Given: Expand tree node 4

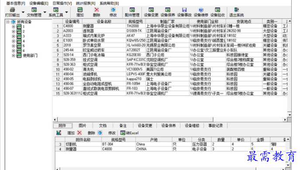Looking at the screenshot, I should 14,41.
